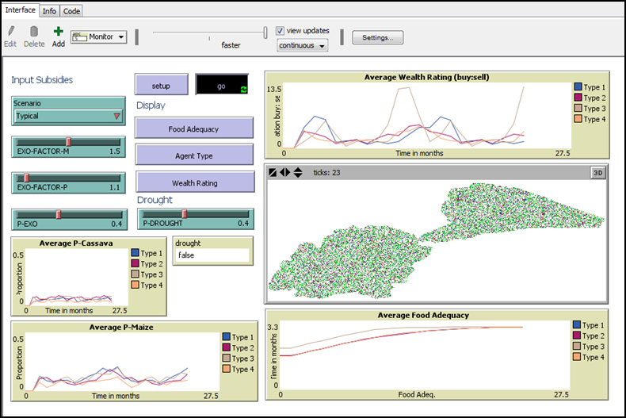Click the Food Adequacy display button
Image resolution: width=626 pixels, height=418 pixels.
(x=193, y=128)
